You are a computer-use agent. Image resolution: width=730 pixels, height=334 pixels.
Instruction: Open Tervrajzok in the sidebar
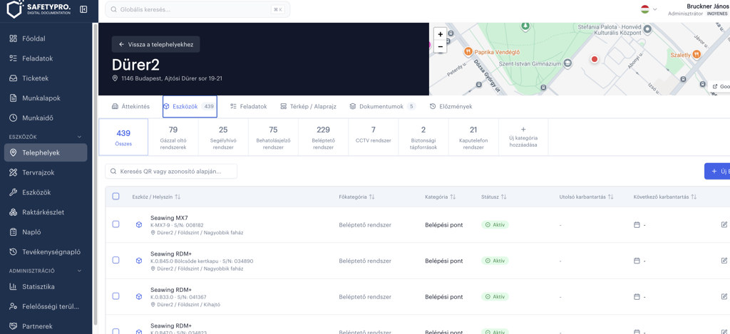tap(46, 172)
